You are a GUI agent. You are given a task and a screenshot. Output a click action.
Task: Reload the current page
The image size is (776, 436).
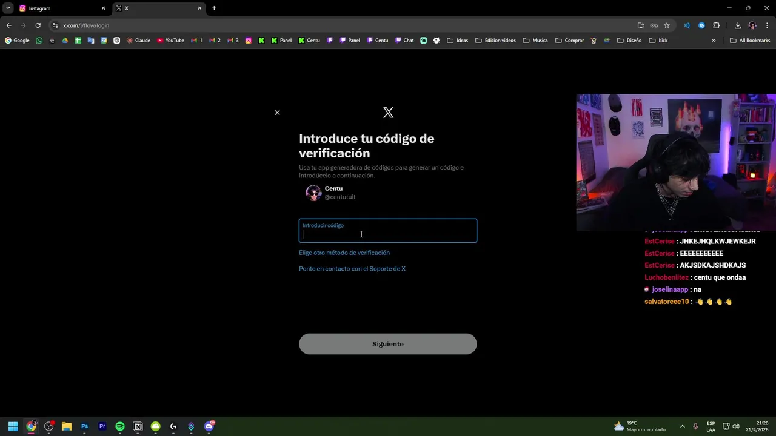coord(38,25)
